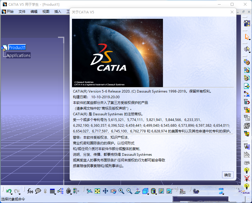Click the shading view mode cylinder icon
This screenshot has width=252, height=203.
pos(153,191)
